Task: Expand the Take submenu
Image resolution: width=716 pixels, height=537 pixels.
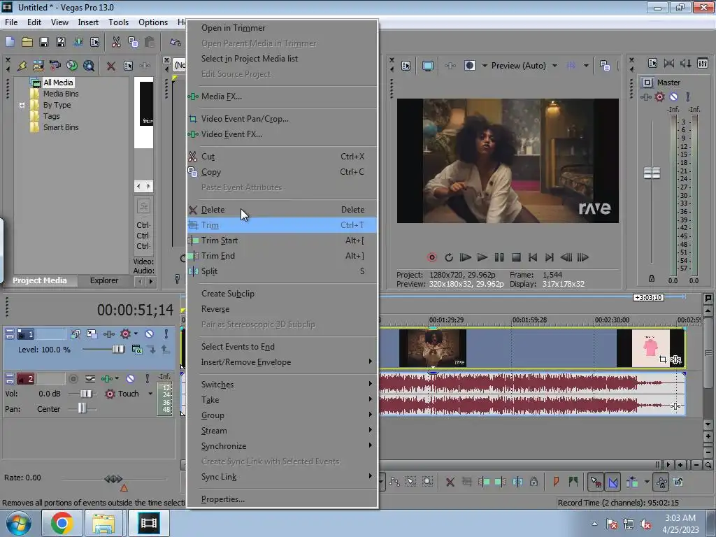Action: [282, 399]
